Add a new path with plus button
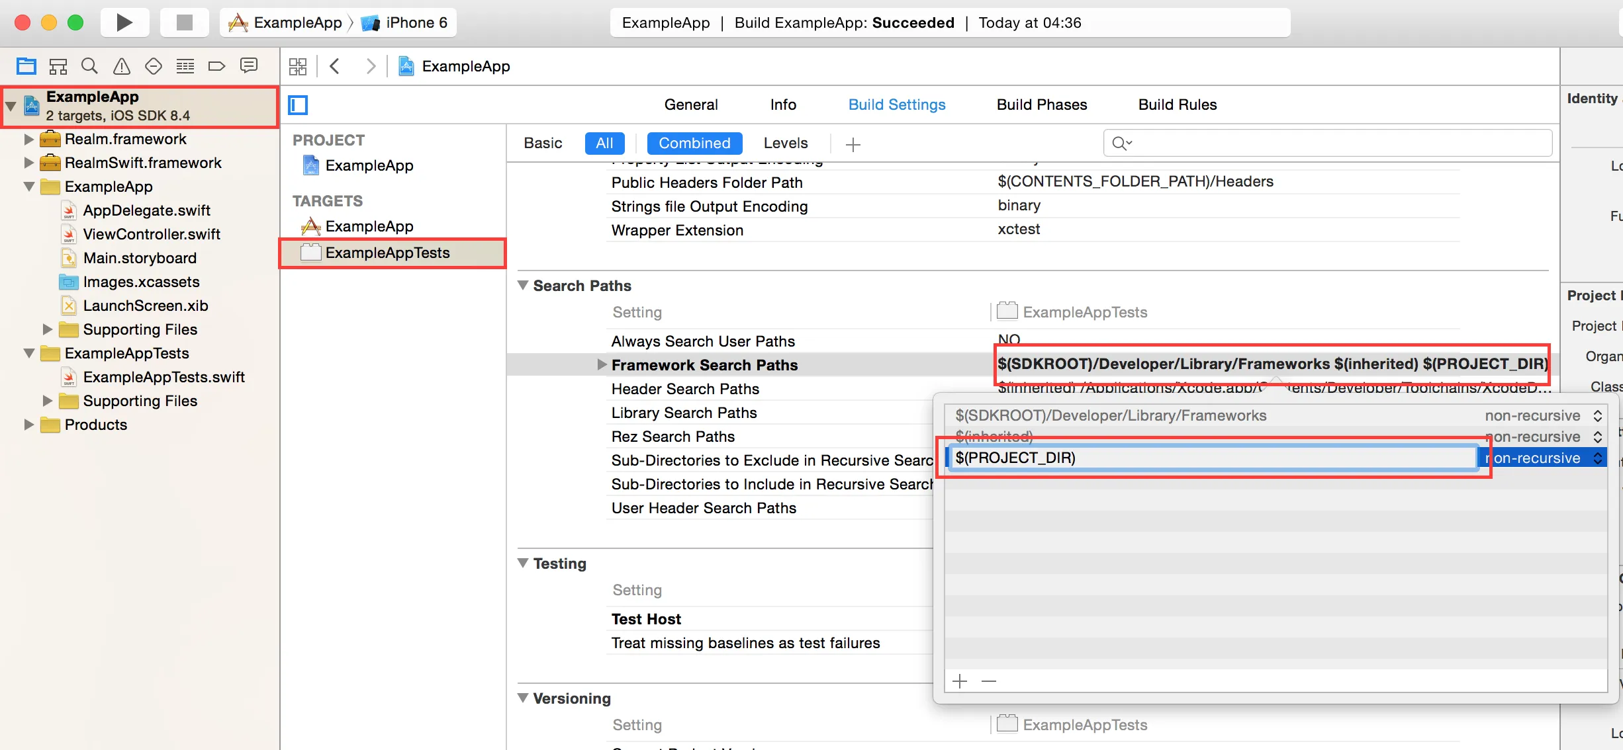1623x750 pixels. click(x=960, y=681)
